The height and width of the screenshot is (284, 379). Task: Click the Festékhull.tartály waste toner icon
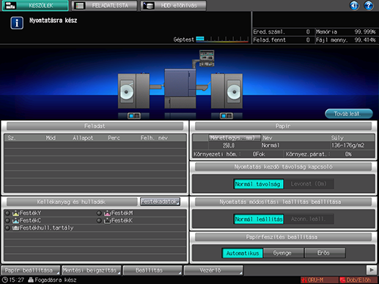coord(15,228)
